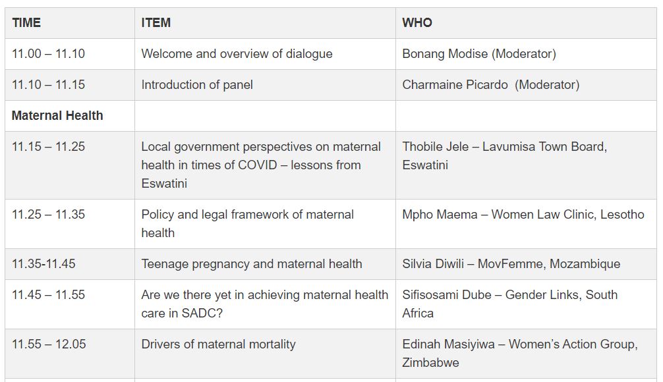The width and height of the screenshot is (663, 382).
Task: Click the WHO column header
Action: point(417,22)
